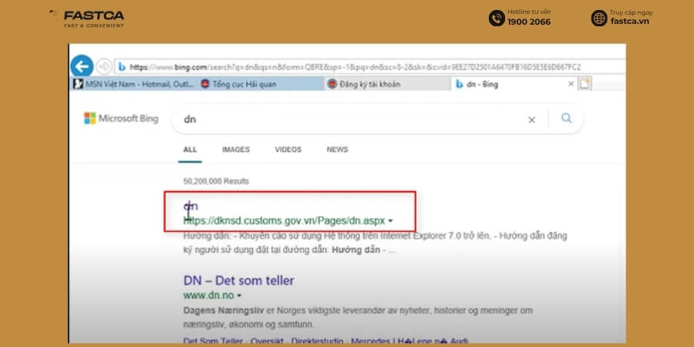Click the www.dn.no URL text
Screen dimensions: 694x347
[209, 295]
